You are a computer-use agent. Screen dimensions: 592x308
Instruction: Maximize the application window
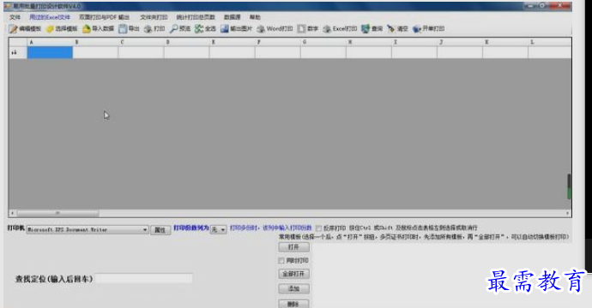pyautogui.click(x=543, y=6)
